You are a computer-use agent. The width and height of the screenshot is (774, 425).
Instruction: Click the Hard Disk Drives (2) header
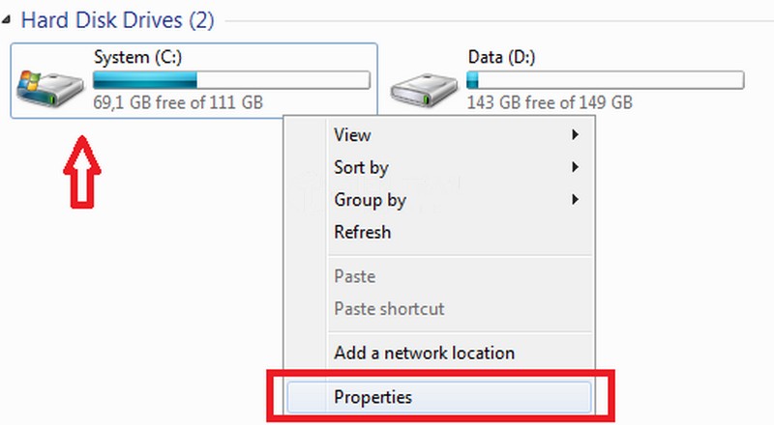pyautogui.click(x=117, y=19)
